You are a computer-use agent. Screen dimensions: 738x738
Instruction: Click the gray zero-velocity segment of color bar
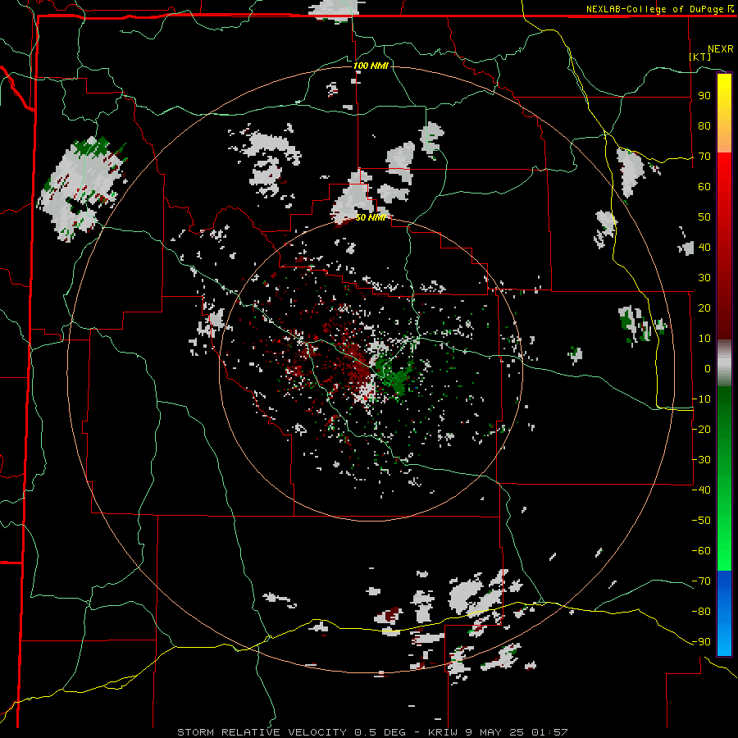[x=724, y=362]
